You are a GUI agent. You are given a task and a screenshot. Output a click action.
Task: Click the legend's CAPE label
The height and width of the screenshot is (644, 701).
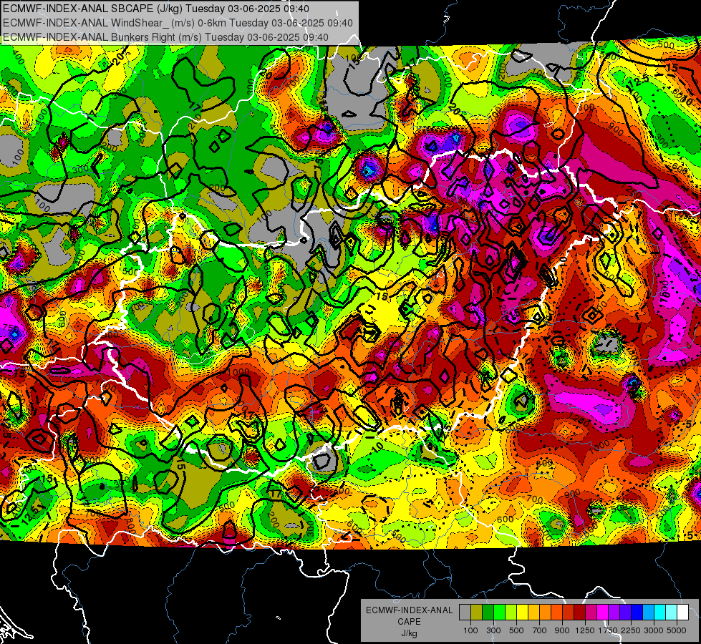click(x=409, y=622)
